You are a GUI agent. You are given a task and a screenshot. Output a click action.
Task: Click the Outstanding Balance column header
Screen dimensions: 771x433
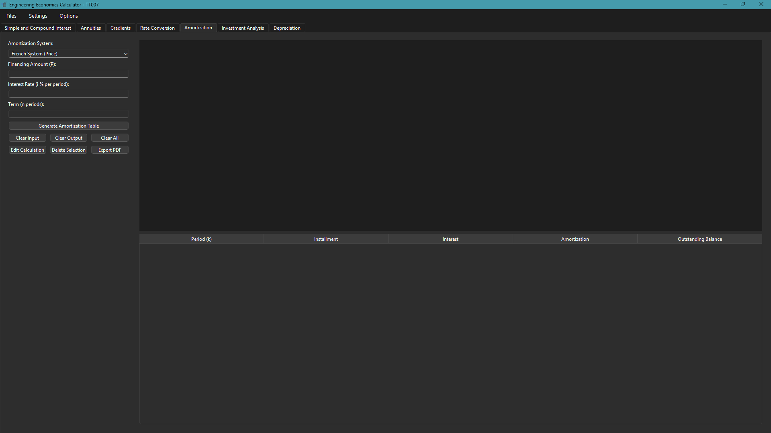click(x=699, y=239)
